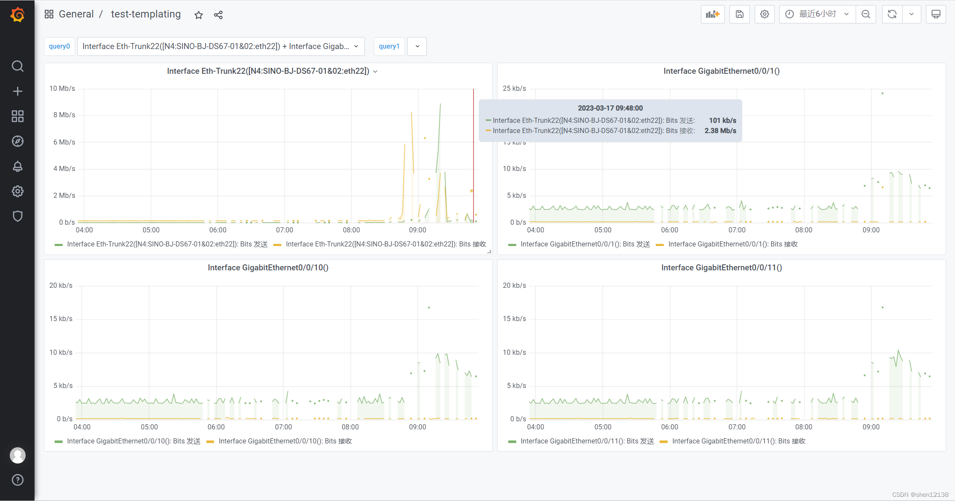
Task: Enable TV display mode icon
Action: (935, 14)
